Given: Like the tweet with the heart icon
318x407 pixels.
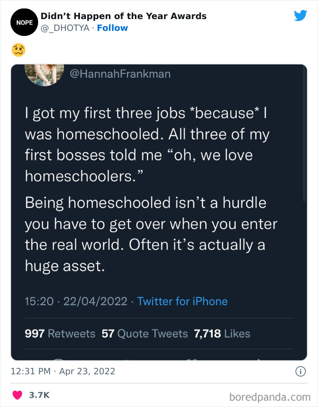Looking at the screenshot, I should [16, 396].
